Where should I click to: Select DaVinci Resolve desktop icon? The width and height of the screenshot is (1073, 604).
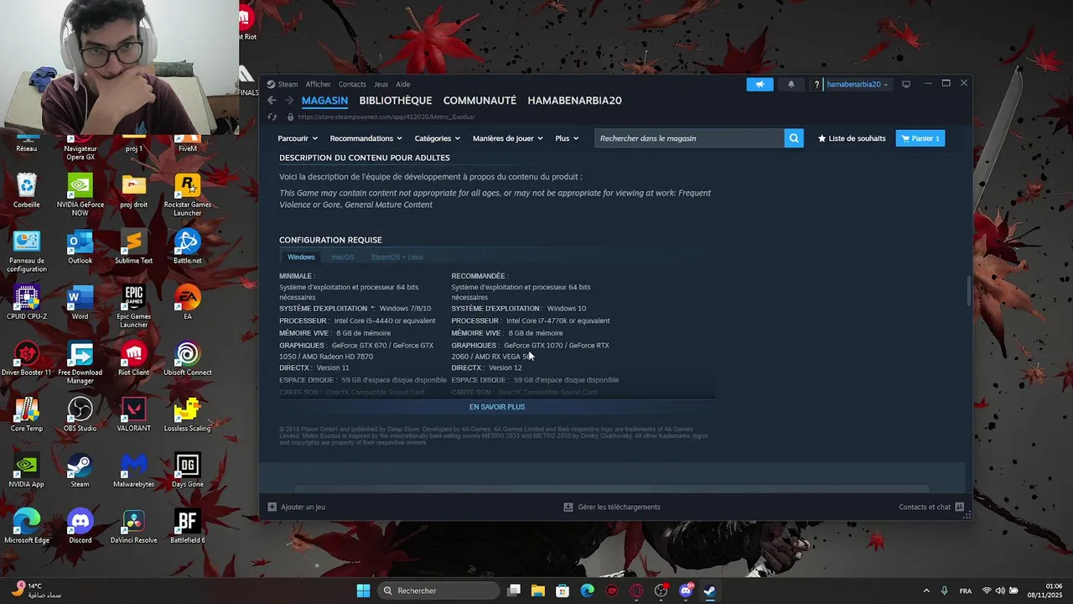click(x=134, y=527)
